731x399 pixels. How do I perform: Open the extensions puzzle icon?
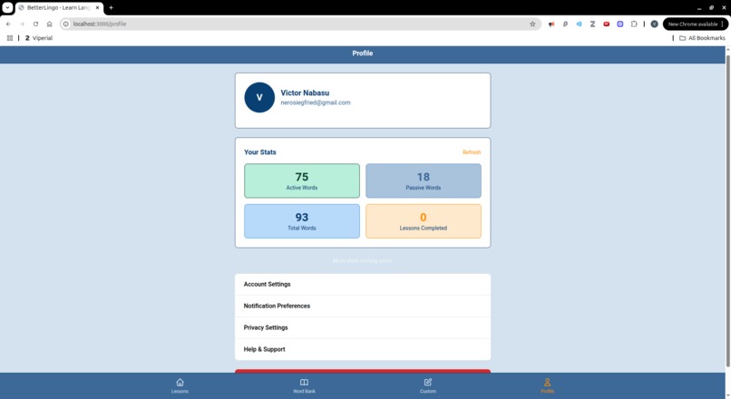(x=634, y=24)
